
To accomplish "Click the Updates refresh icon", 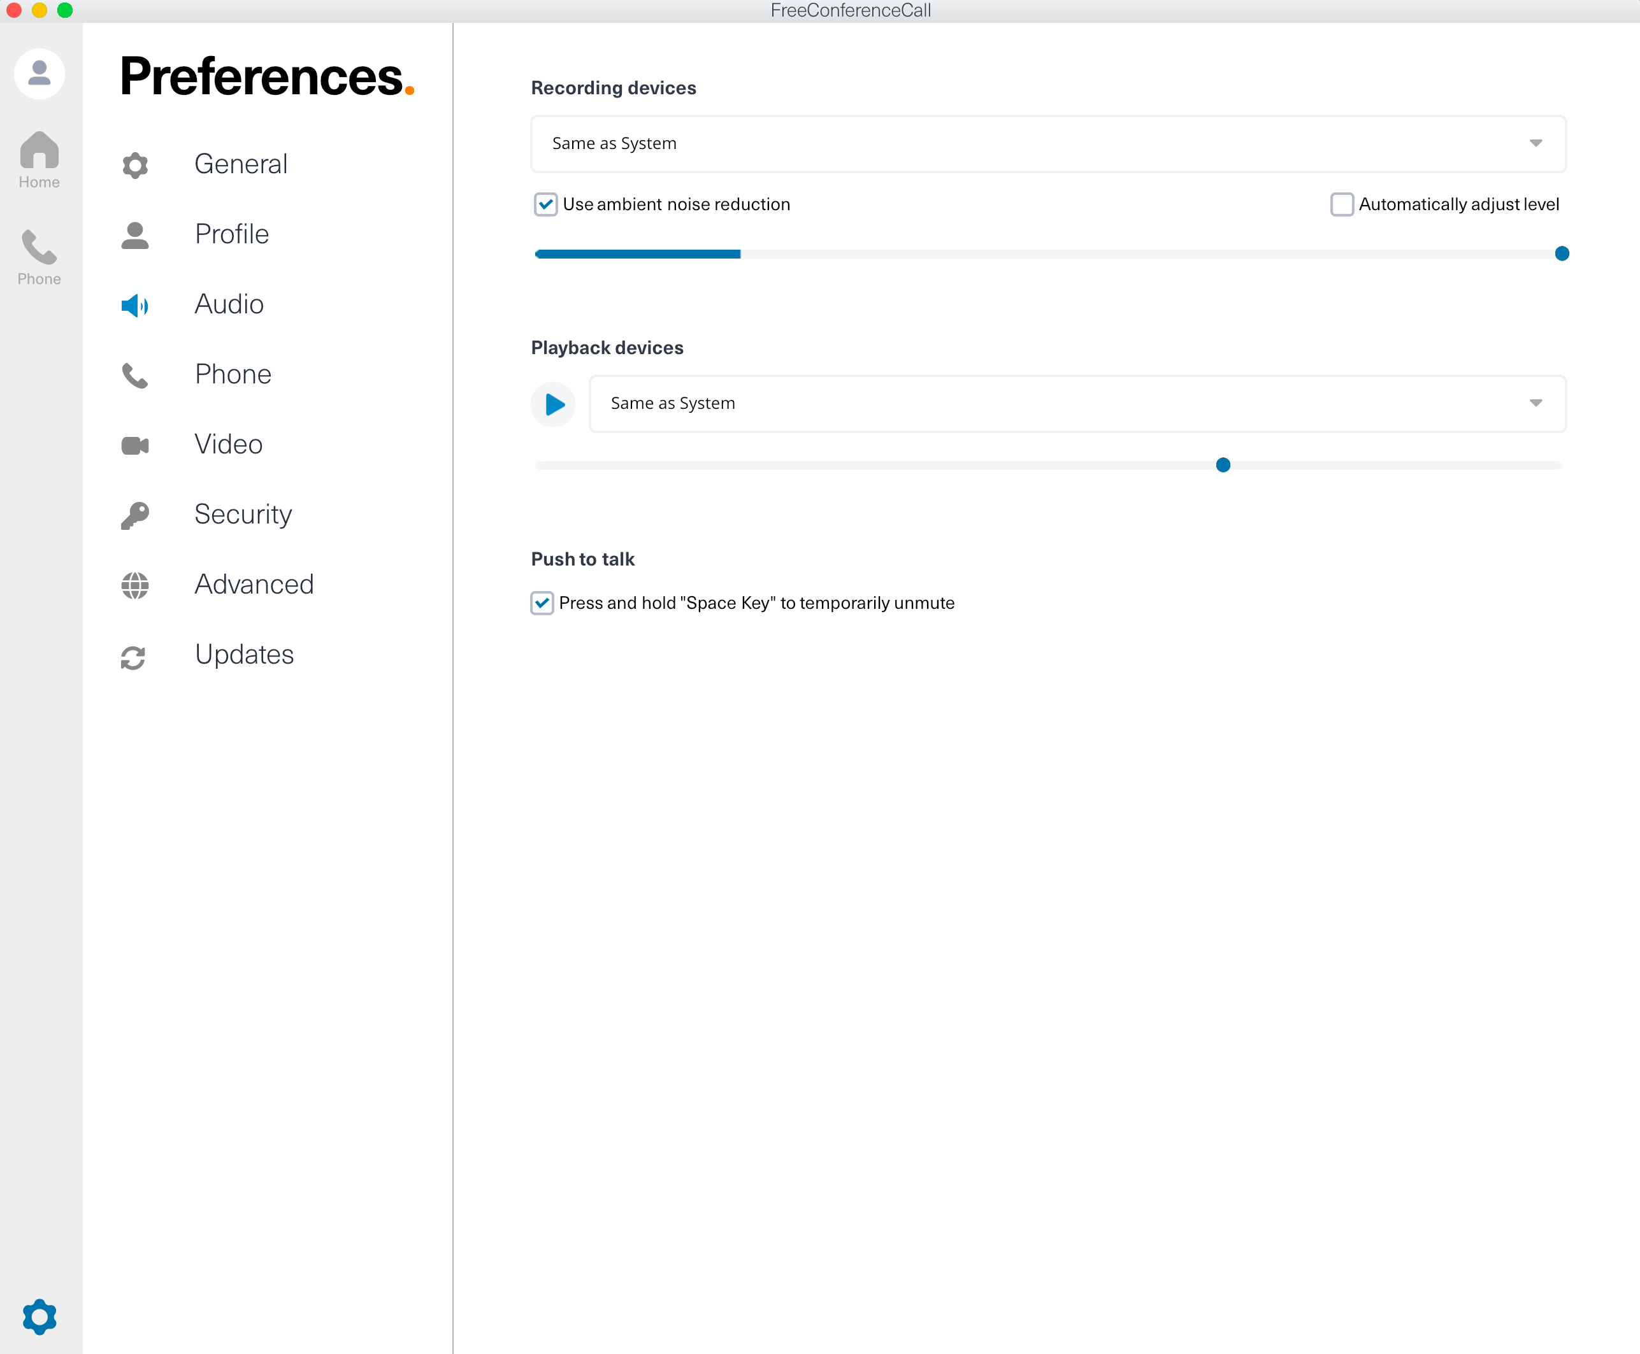I will pyautogui.click(x=134, y=657).
